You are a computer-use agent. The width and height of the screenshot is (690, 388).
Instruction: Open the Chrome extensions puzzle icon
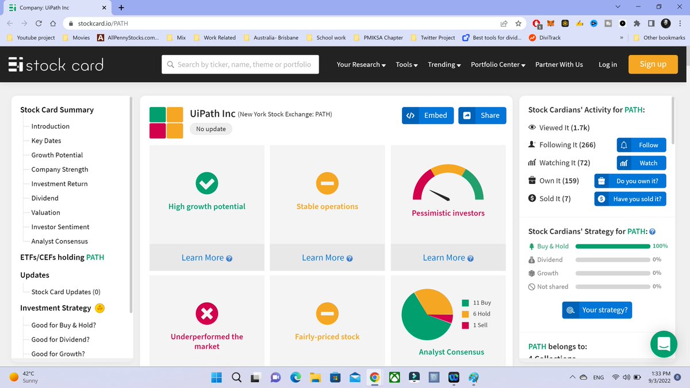(x=637, y=24)
